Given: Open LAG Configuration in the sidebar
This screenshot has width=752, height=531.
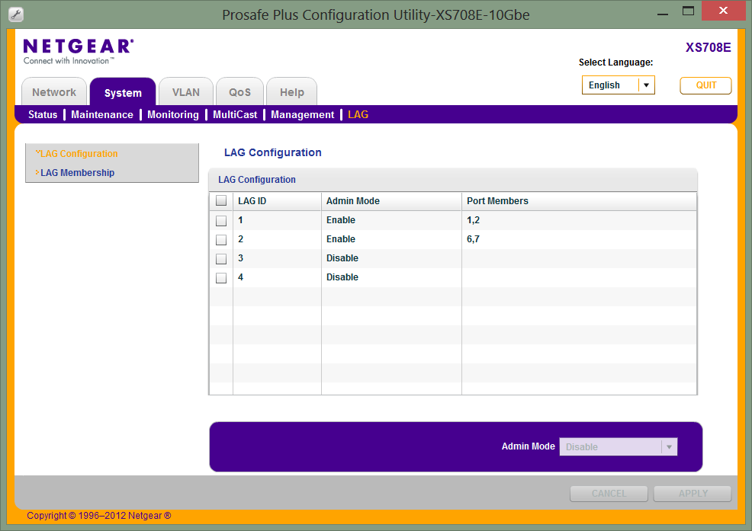Looking at the screenshot, I should click(x=79, y=153).
